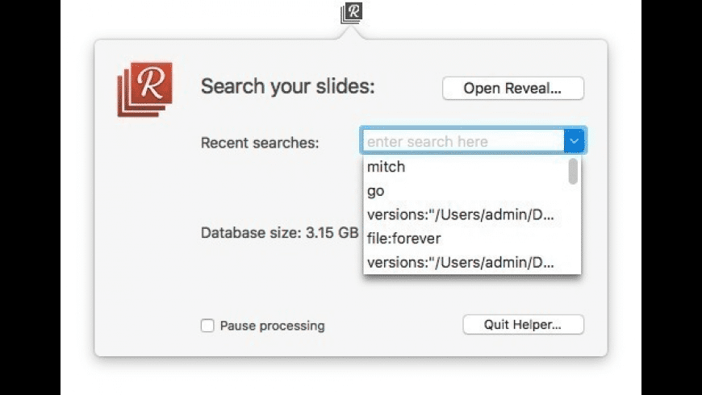Choose the last visible "versions:" entry
The width and height of the screenshot is (702, 395).
pyautogui.click(x=462, y=263)
